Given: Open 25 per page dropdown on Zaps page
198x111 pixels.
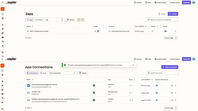Looking at the screenshot, I should [171, 38].
